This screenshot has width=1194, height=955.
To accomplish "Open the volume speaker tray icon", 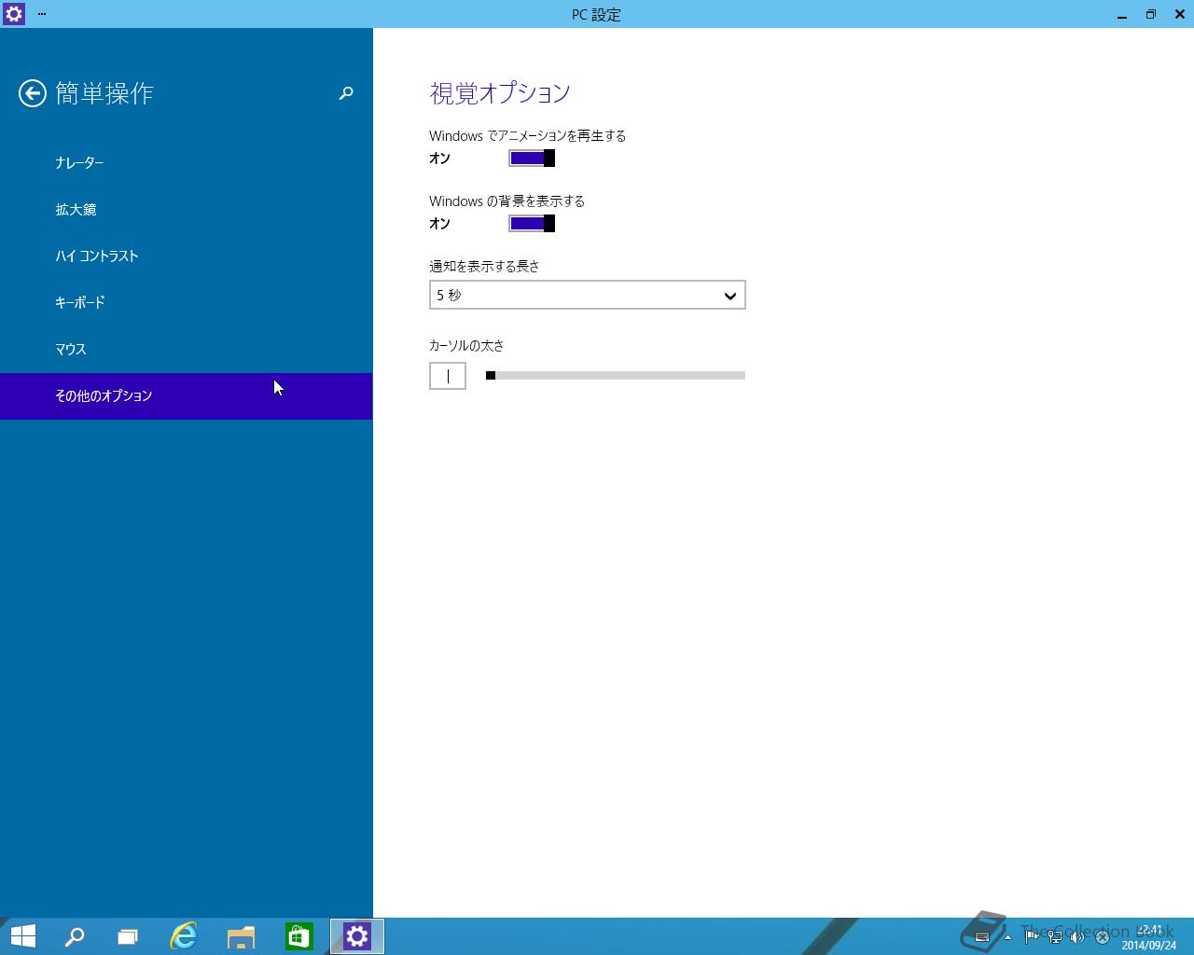I will [1077, 937].
